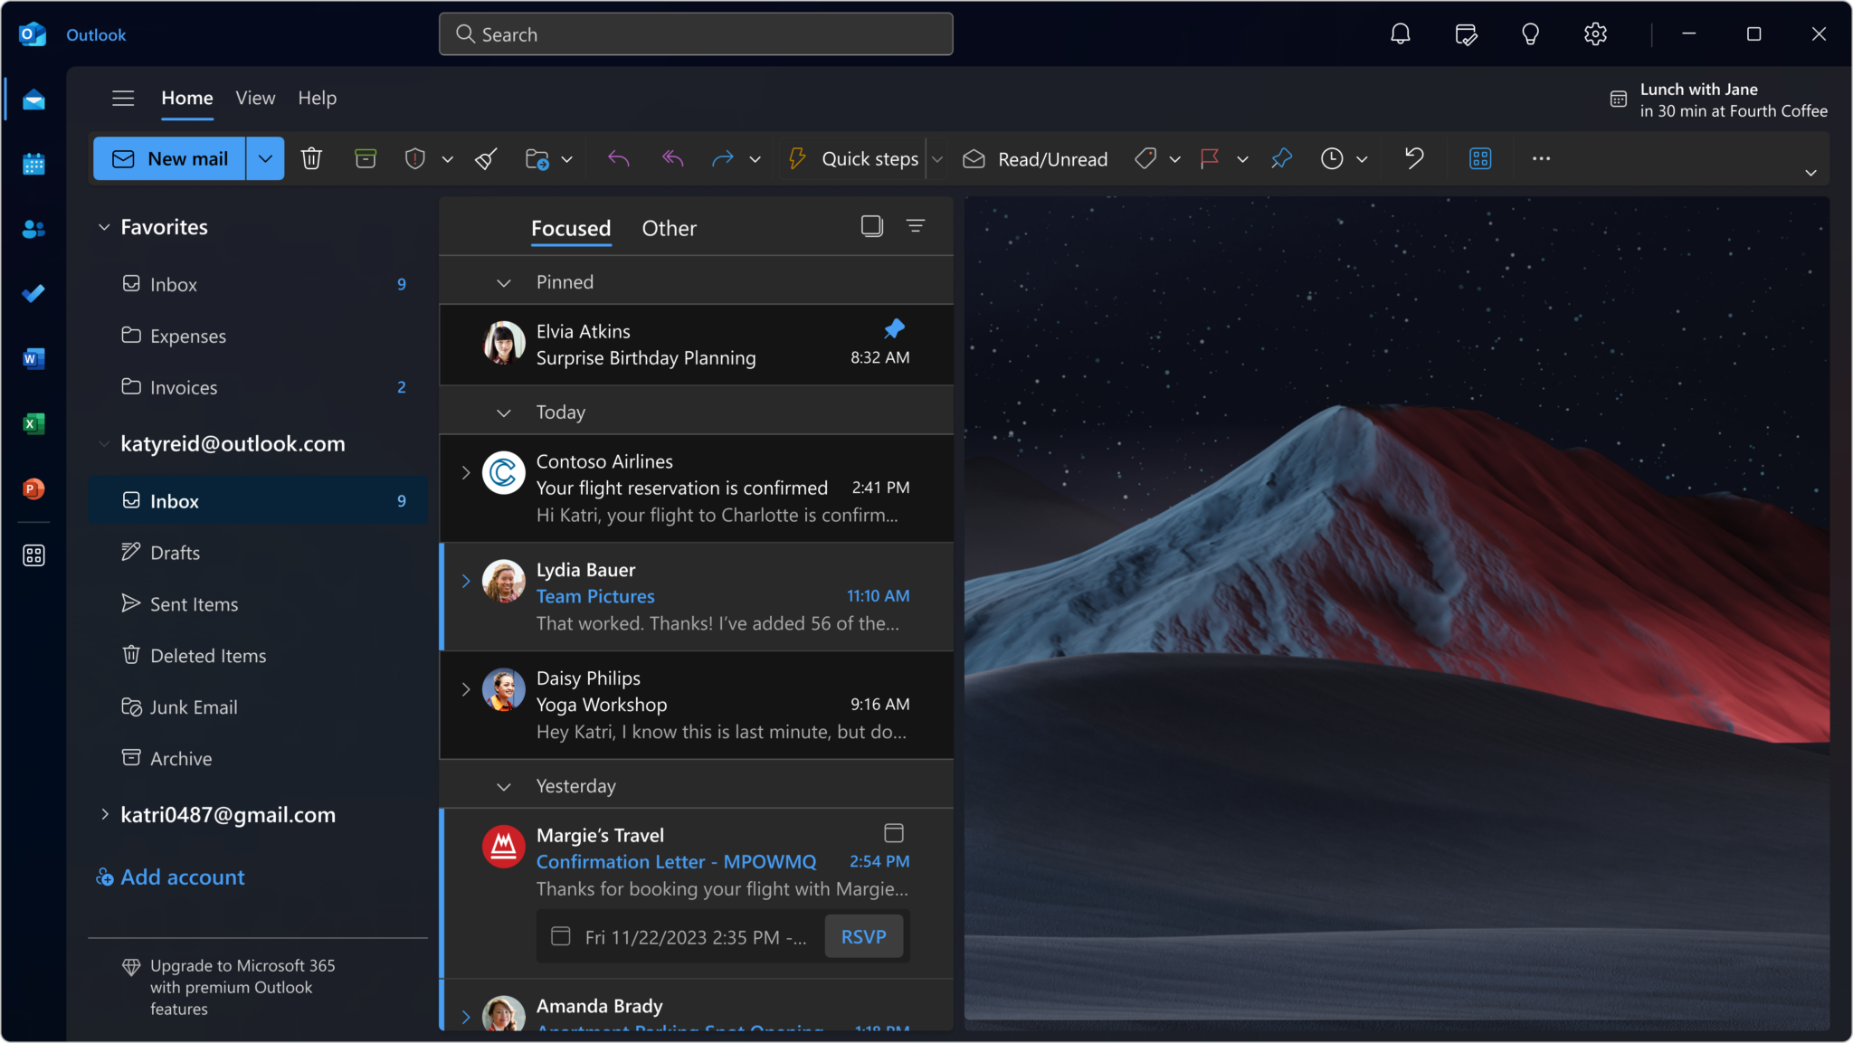Image resolution: width=1853 pixels, height=1043 pixels.
Task: Click the Delete mail icon in toolbar
Action: tap(312, 157)
